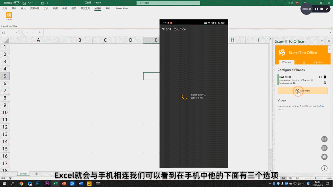The width and height of the screenshot is (333, 187).
Task: Switch to Page Layout view in status bar
Action: pos(291,178)
